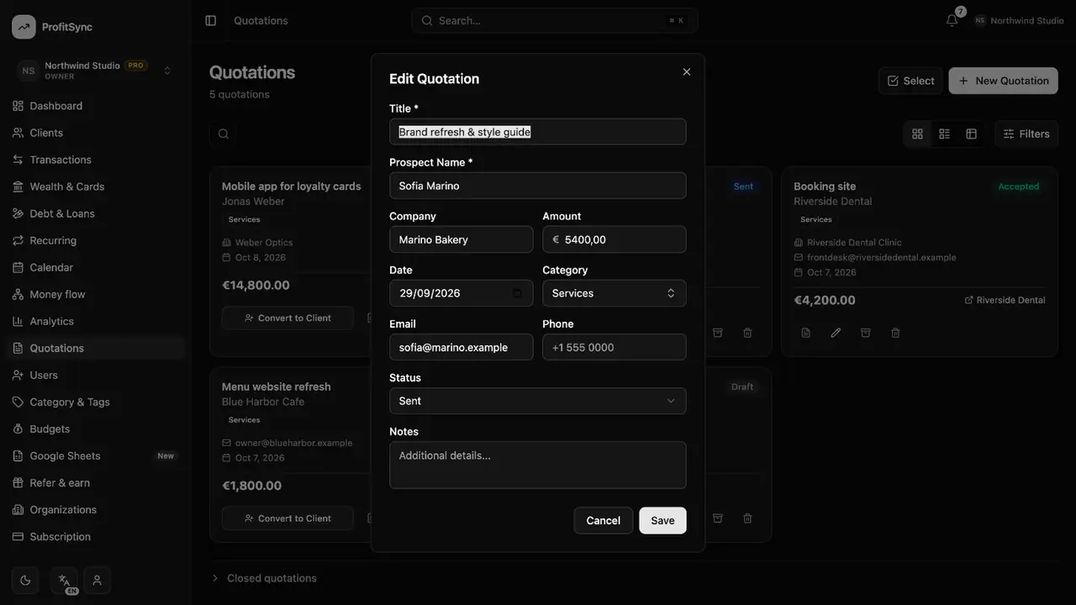1076x605 pixels.
Task: Open the user profile icon in sidebar footer
Action: [x=98, y=580]
